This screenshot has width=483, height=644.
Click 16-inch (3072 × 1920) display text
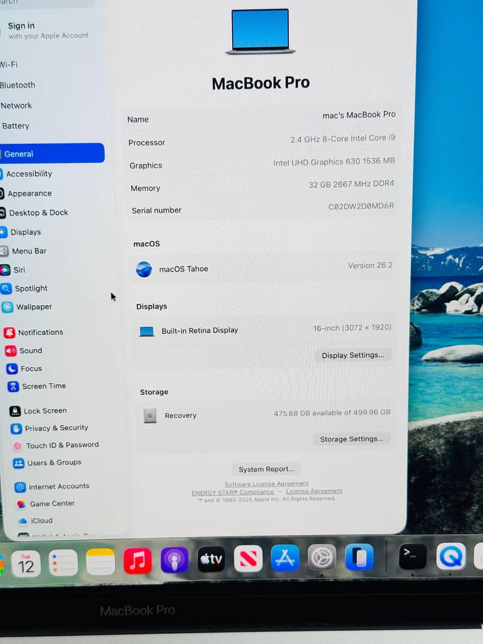coord(352,328)
